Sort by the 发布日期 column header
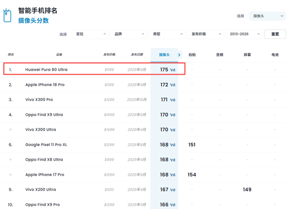The image size is (287, 209). 137,55
